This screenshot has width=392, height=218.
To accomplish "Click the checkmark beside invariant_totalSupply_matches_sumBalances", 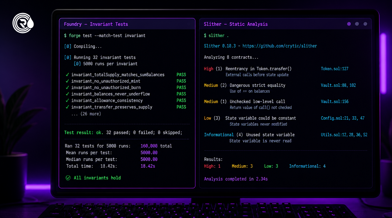I will click(x=67, y=74).
